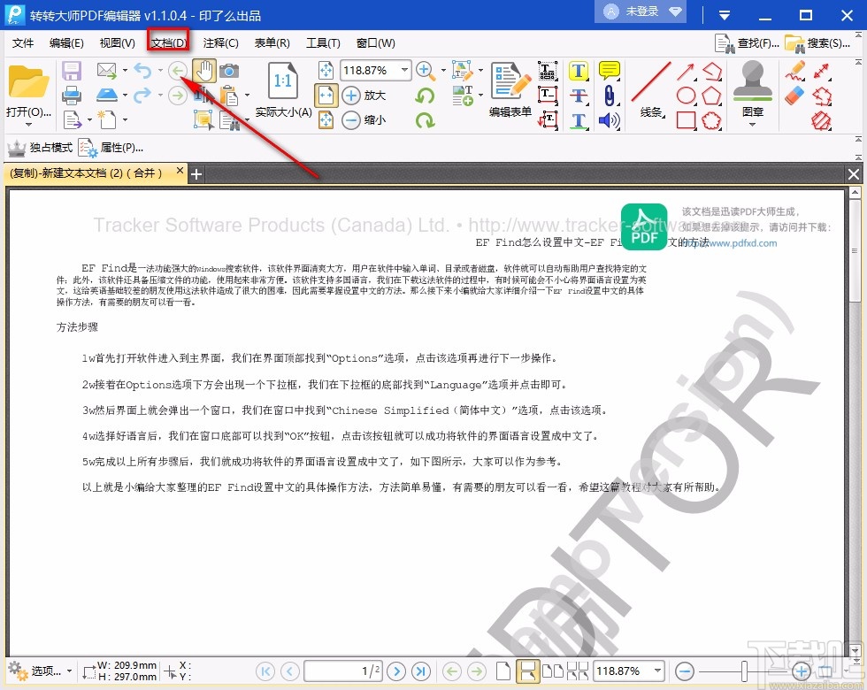Toggle Fit Page view button
This screenshot has width=867, height=690.
pos(326,71)
